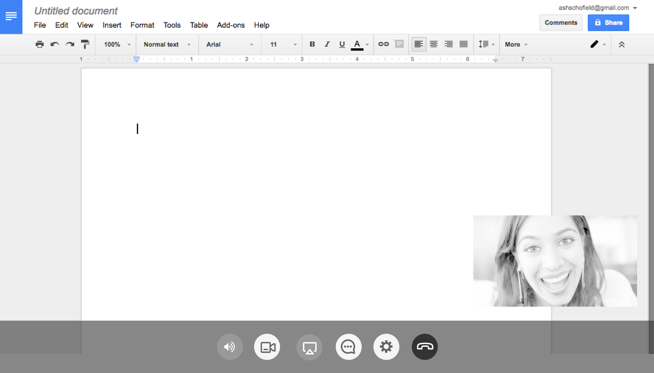The width and height of the screenshot is (654, 373).
Task: Rename the Untitled document title
Action: pos(76,11)
